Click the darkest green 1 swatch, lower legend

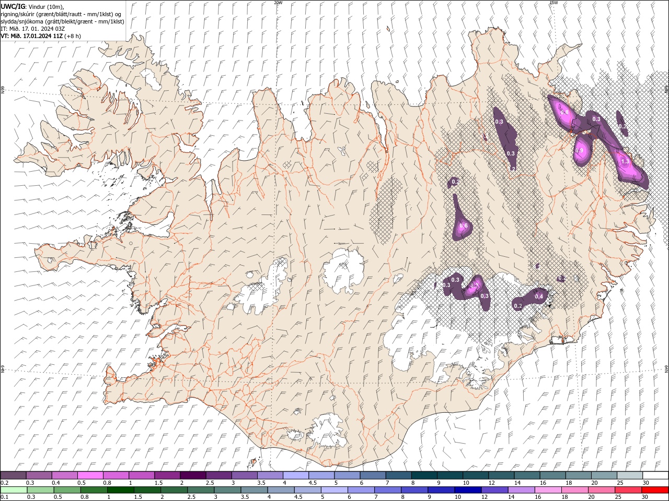[x=121, y=490]
